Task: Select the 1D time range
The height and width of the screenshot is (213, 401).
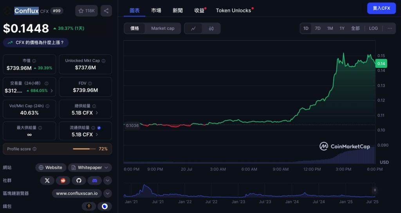Action: pos(306,28)
